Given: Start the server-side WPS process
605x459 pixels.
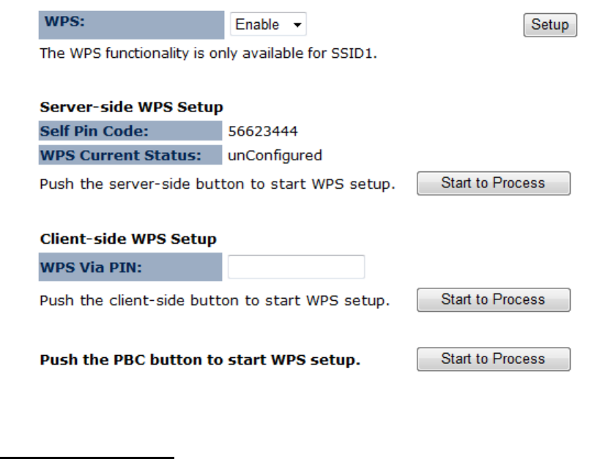Looking at the screenshot, I should 493,183.
